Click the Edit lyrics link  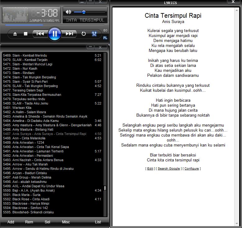[x=150, y=169]
